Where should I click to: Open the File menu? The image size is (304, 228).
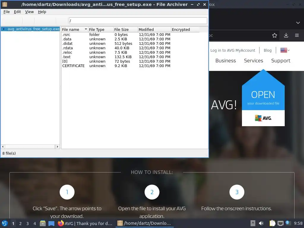point(7,12)
